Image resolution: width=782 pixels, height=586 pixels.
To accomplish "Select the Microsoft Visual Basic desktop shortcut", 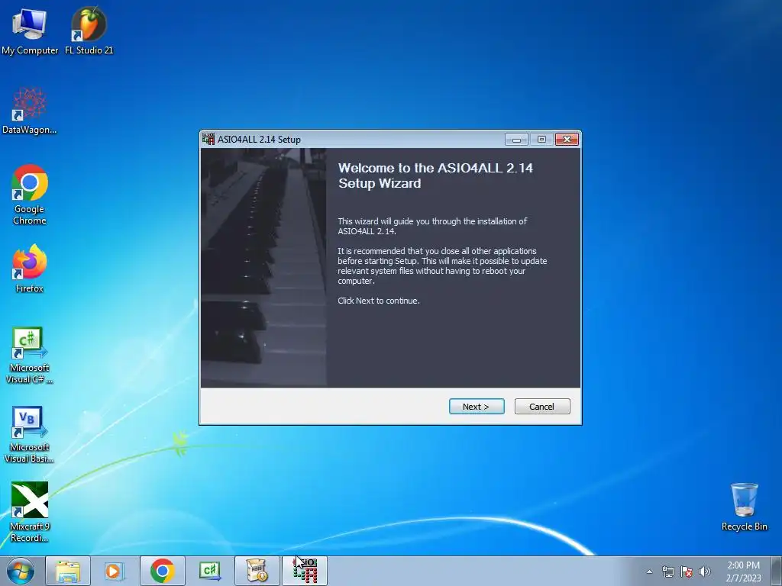I will point(30,435).
